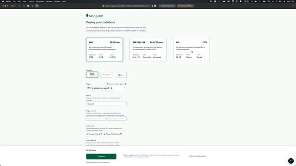296x166 pixels.
Task: Click the Cluster Tier Scaling info icon
Action: tap(121, 134)
